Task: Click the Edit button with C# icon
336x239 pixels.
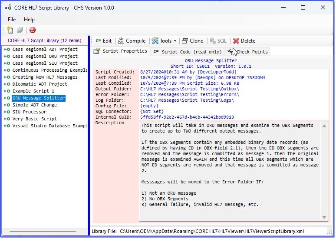Action: coord(104,41)
